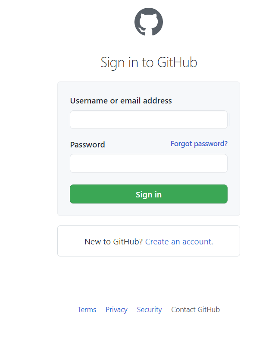
Task: Click the Password field label
Action: tap(87, 144)
